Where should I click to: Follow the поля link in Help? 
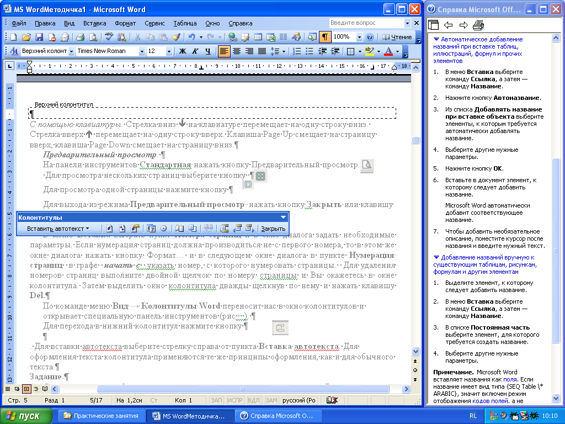pyautogui.click(x=510, y=379)
